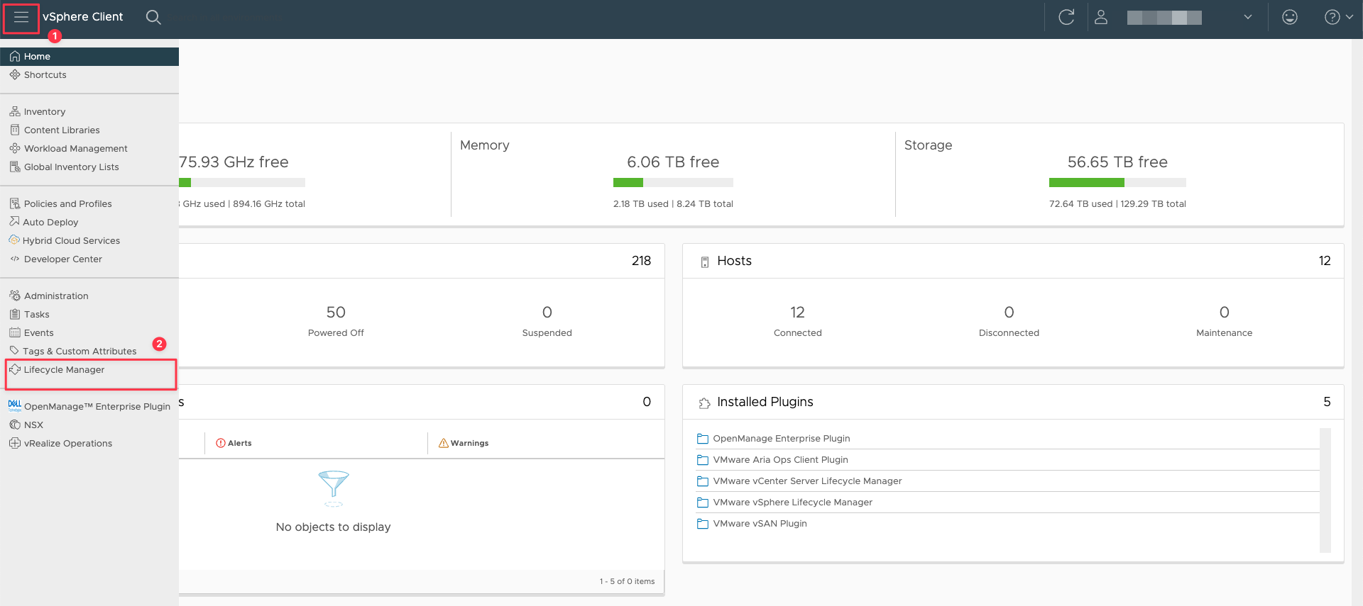
Task: Select Auto Deploy menu entry
Action: click(89, 223)
